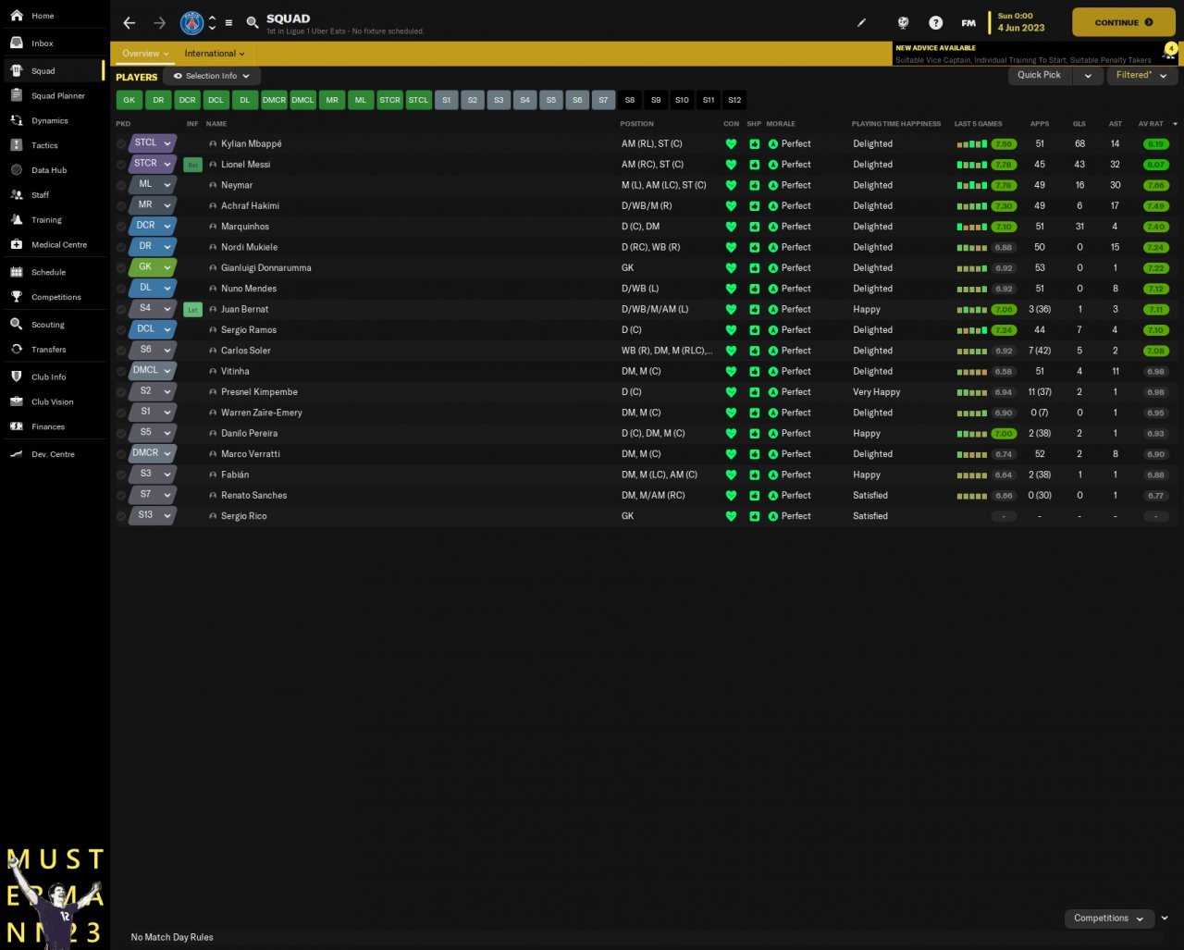Click the pencil edit icon
Viewport: 1184px width, 950px height.
pos(861,23)
